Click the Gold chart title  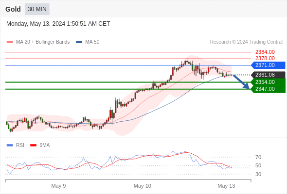(13, 9)
